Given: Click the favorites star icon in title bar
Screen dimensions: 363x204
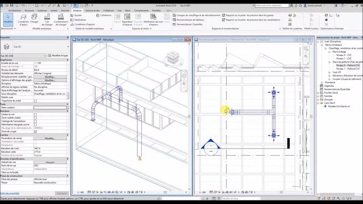Looking at the screenshot, I should coord(301,5).
